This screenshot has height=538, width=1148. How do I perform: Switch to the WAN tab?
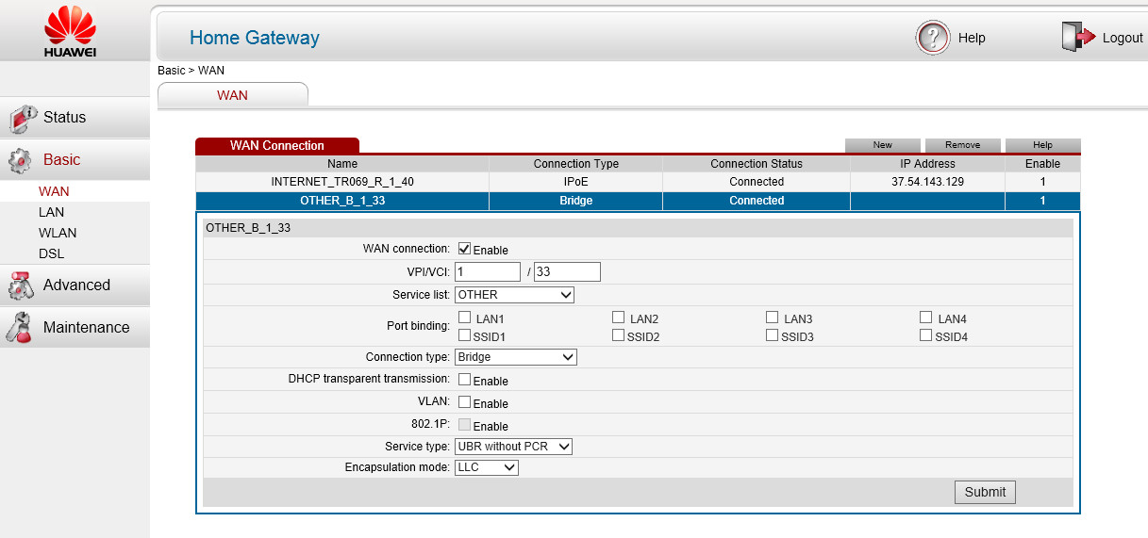(232, 94)
